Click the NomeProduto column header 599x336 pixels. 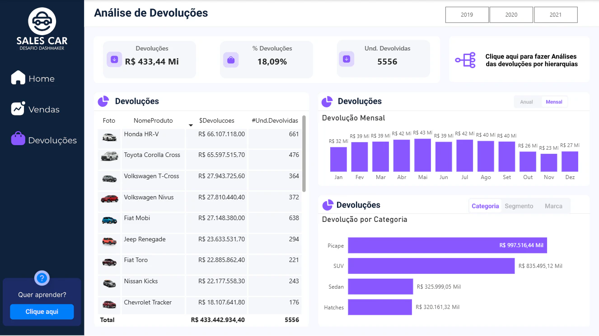click(153, 120)
